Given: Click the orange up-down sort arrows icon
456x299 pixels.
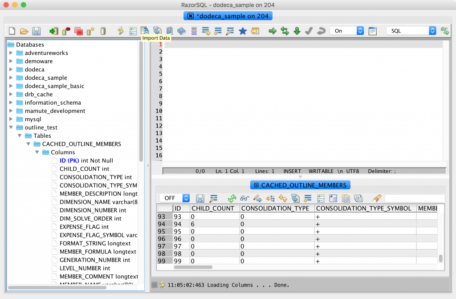Looking at the screenshot, I should (283, 198).
